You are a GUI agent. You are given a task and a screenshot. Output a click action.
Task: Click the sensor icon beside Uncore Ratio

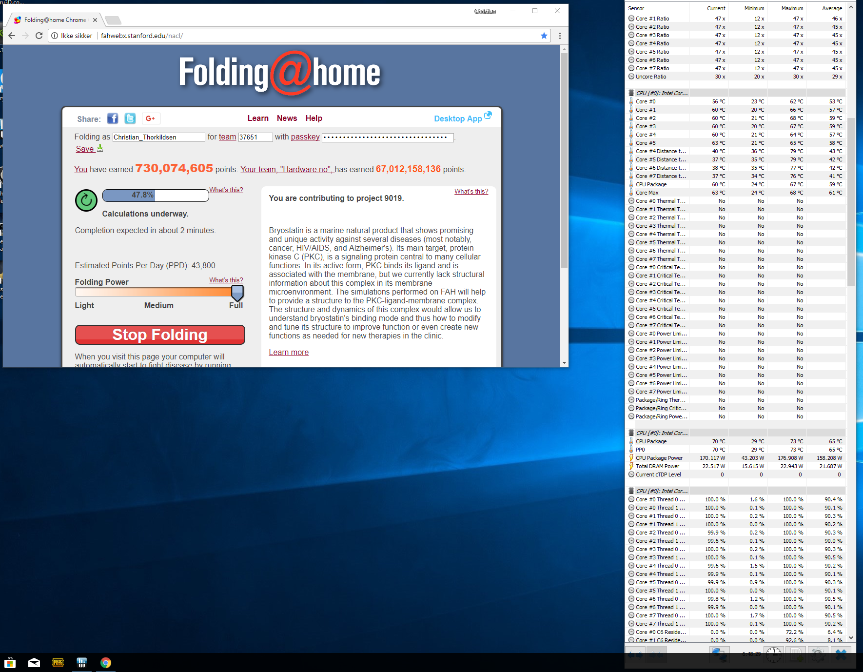pos(631,77)
